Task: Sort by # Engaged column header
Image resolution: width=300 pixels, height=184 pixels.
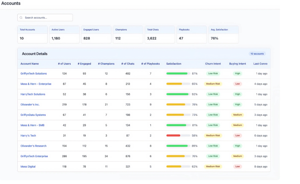Action: 84,64
